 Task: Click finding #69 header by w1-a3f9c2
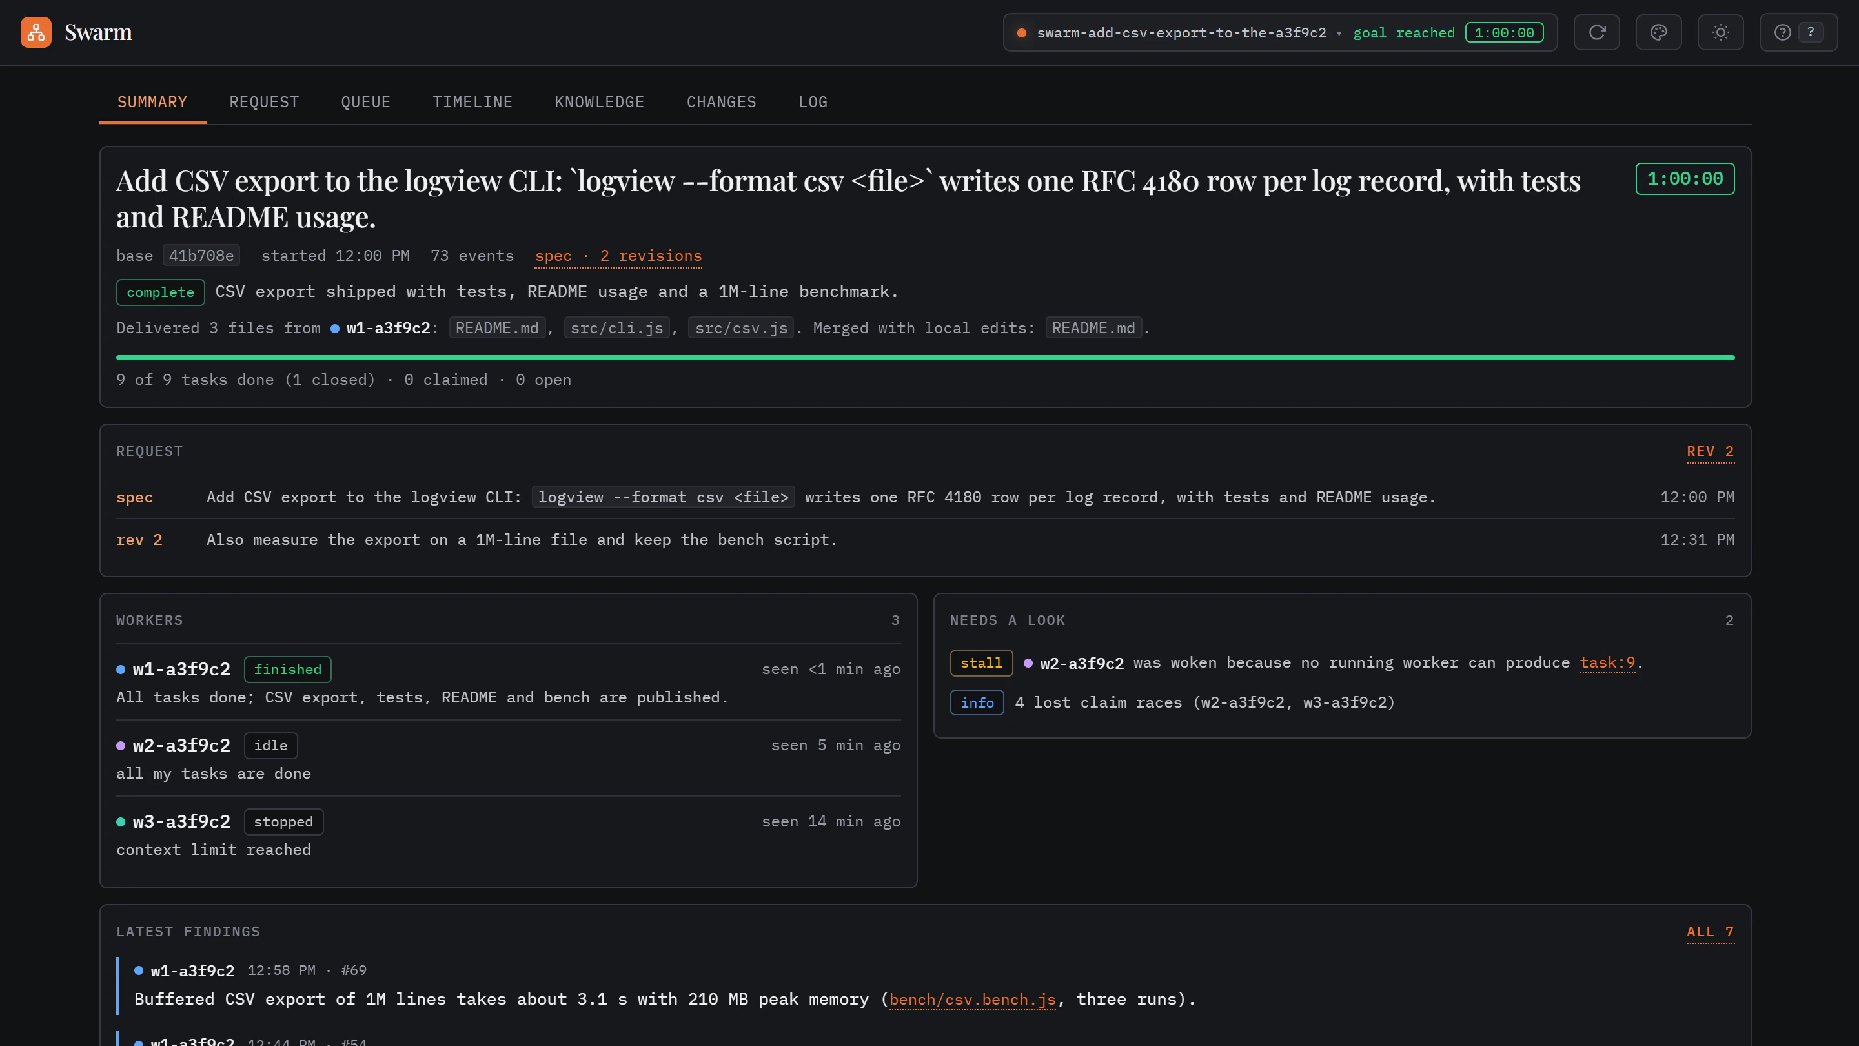[250, 970]
